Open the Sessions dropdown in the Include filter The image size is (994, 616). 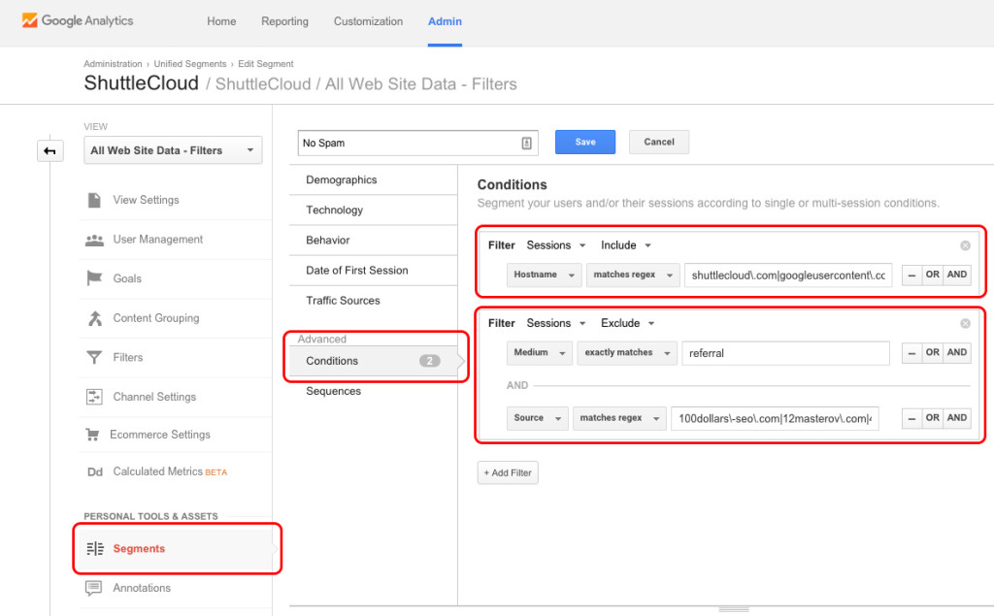point(556,245)
